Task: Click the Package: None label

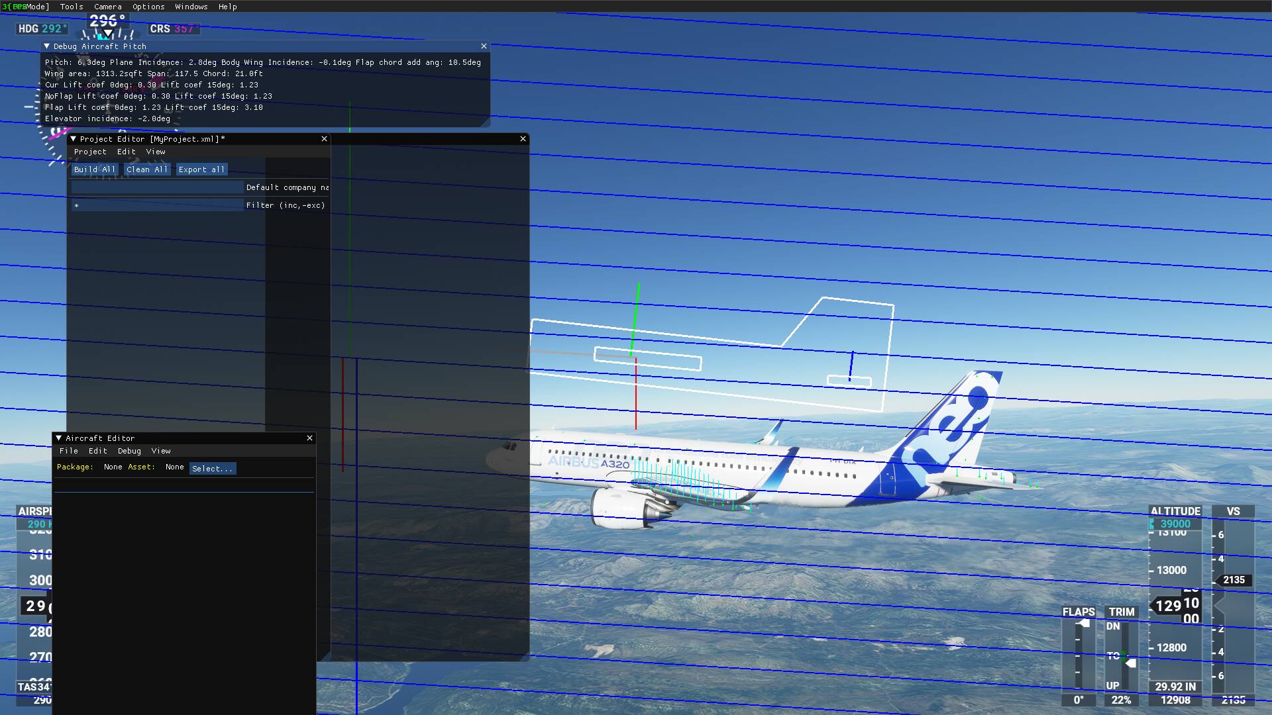Action: point(89,467)
